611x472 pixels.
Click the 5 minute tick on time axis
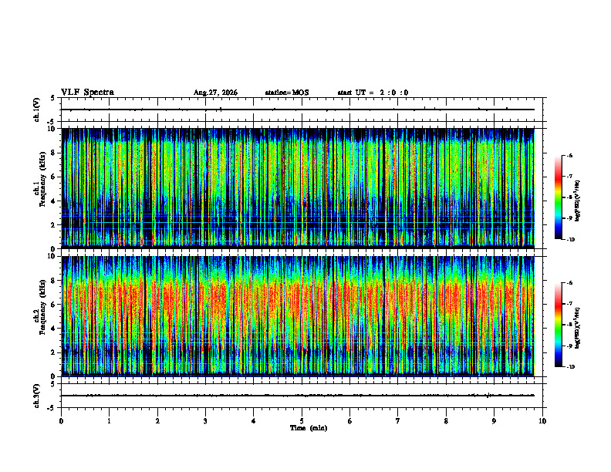(x=302, y=421)
